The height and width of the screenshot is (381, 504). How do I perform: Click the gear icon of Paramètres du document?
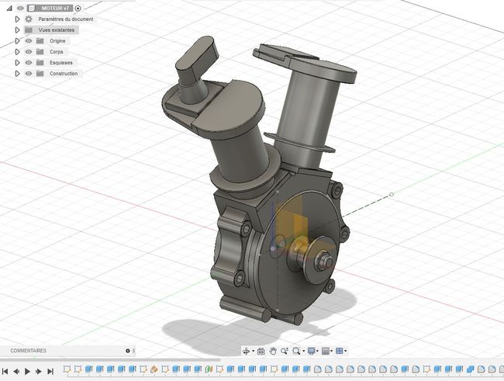pyautogui.click(x=29, y=19)
